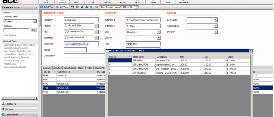The image size is (274, 117).
Task: Click the Modify Layout task
Action: [10, 64]
